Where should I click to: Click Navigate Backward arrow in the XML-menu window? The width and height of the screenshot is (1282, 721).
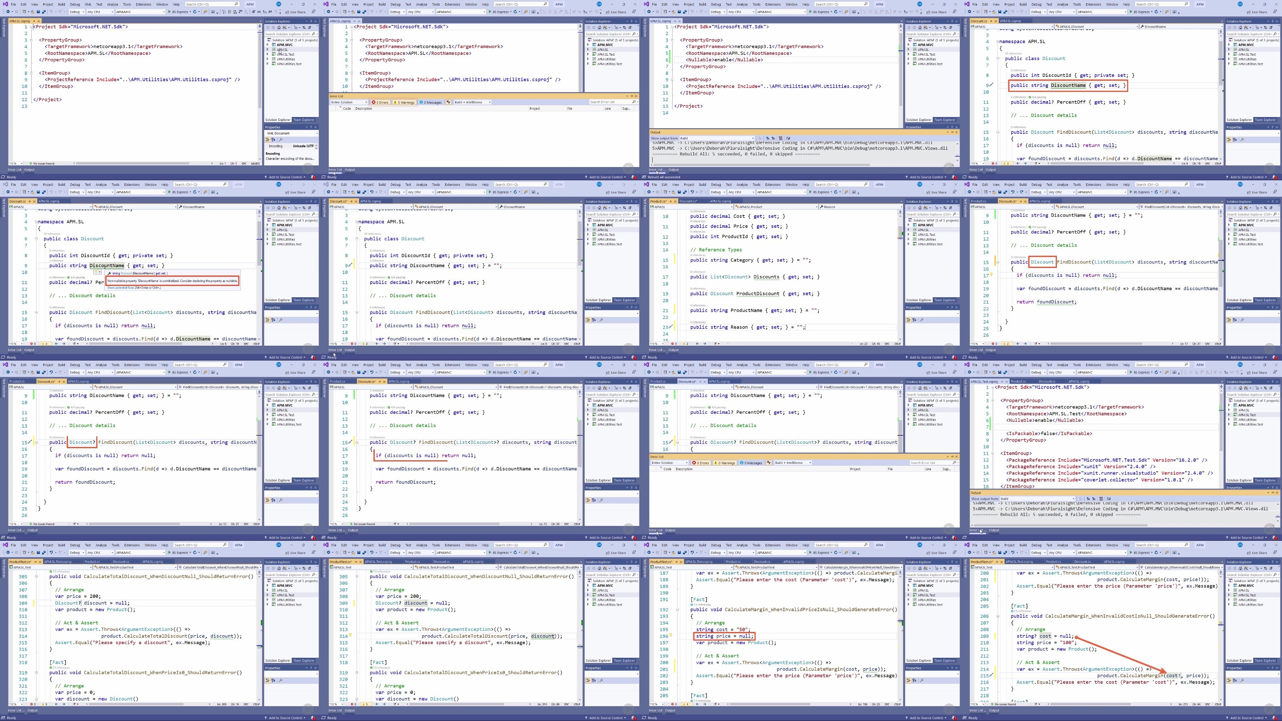click(8, 12)
